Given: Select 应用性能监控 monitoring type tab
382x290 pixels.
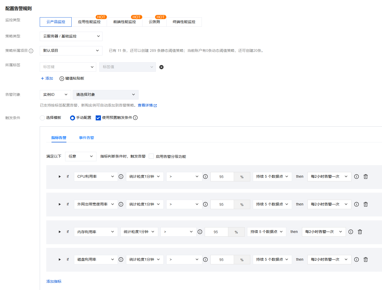Looking at the screenshot, I should 89,22.
